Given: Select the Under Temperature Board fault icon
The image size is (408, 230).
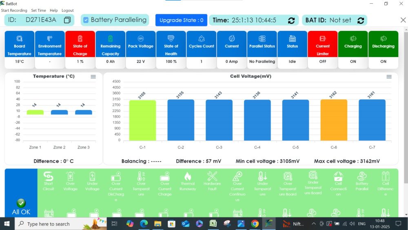Looking at the screenshot, I should pyautogui.click(x=313, y=175).
